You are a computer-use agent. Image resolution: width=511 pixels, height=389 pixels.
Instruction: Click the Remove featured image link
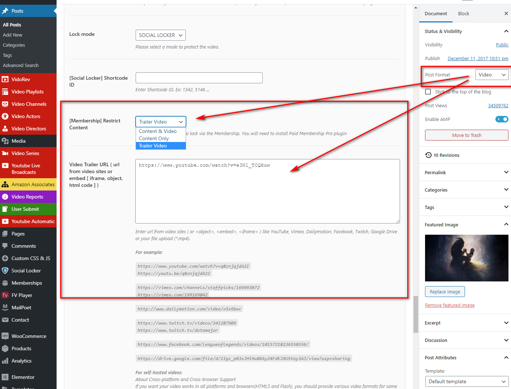coord(450,305)
